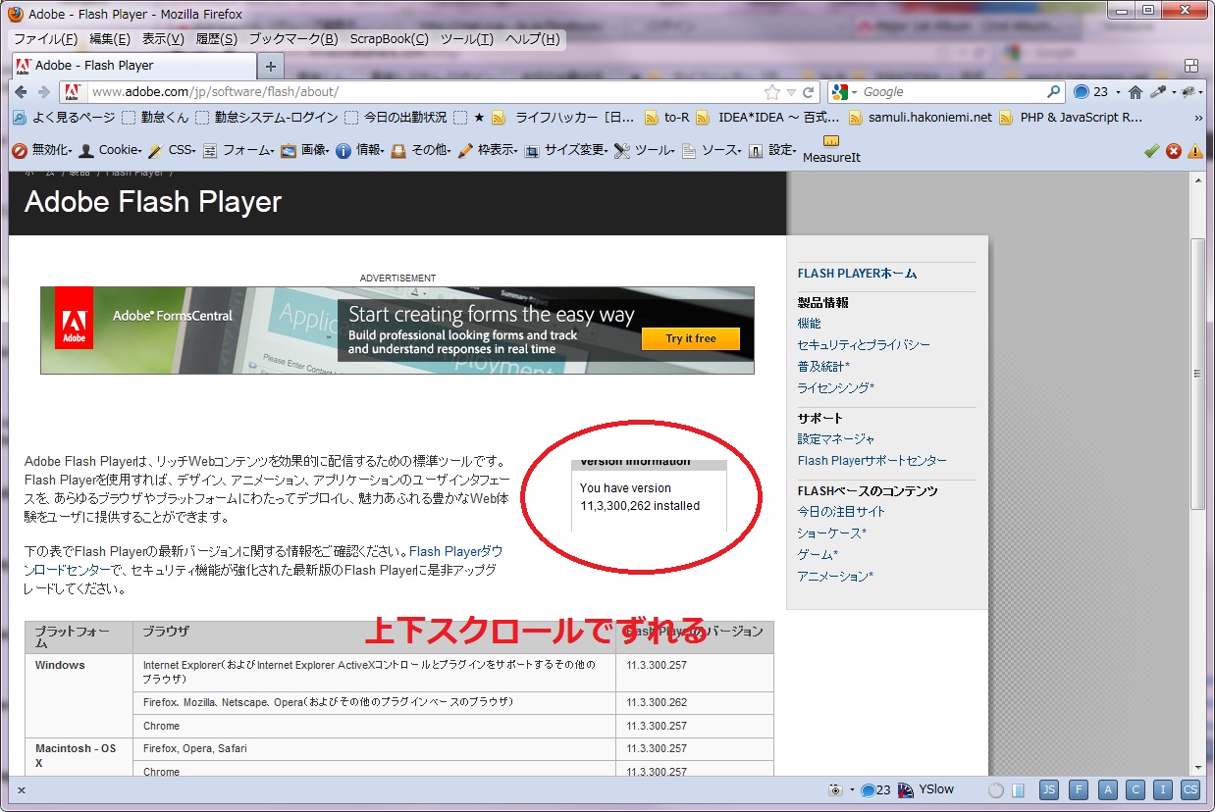Image resolution: width=1215 pixels, height=812 pixels.
Task: Open the ヘルプ (Help) menu
Action: click(533, 39)
